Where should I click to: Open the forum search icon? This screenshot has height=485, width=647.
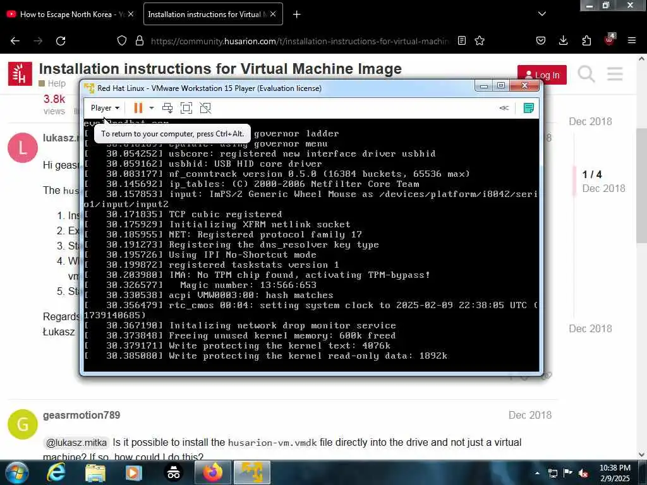click(x=586, y=75)
